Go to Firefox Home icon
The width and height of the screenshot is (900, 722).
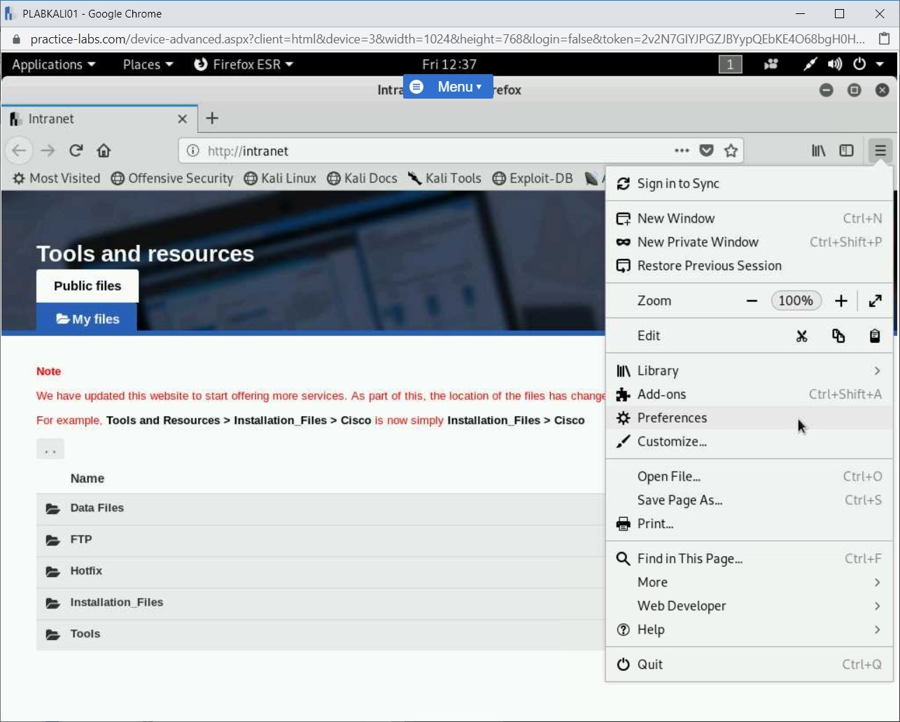coord(104,150)
